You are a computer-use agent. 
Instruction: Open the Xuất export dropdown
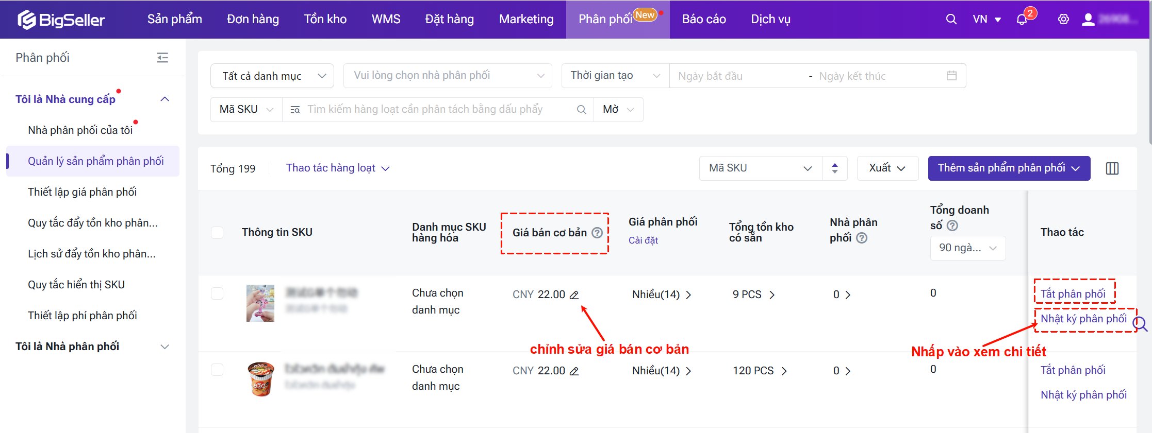887,168
